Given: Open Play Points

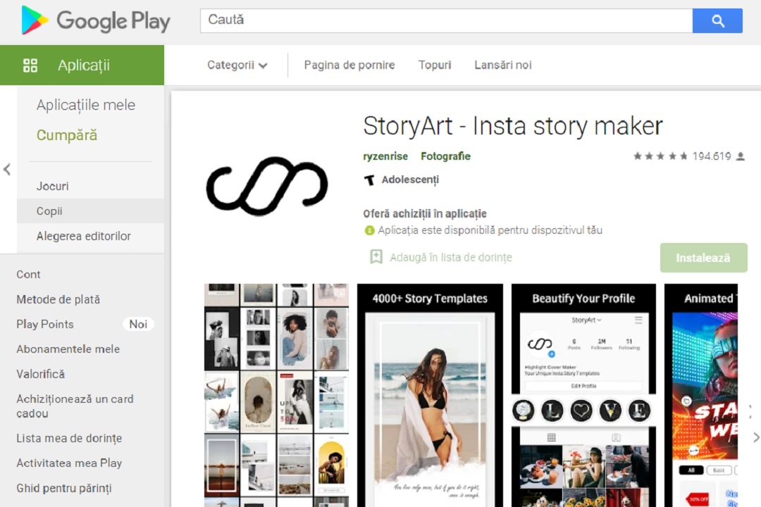Looking at the screenshot, I should click(44, 324).
